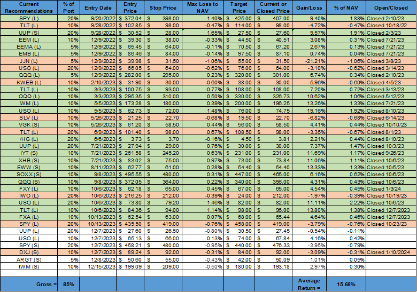
Task: Click the '2.22%' NAV value
Action: pos(346,203)
